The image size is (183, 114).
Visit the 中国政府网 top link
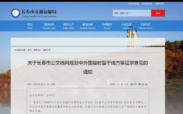tap(159, 4)
